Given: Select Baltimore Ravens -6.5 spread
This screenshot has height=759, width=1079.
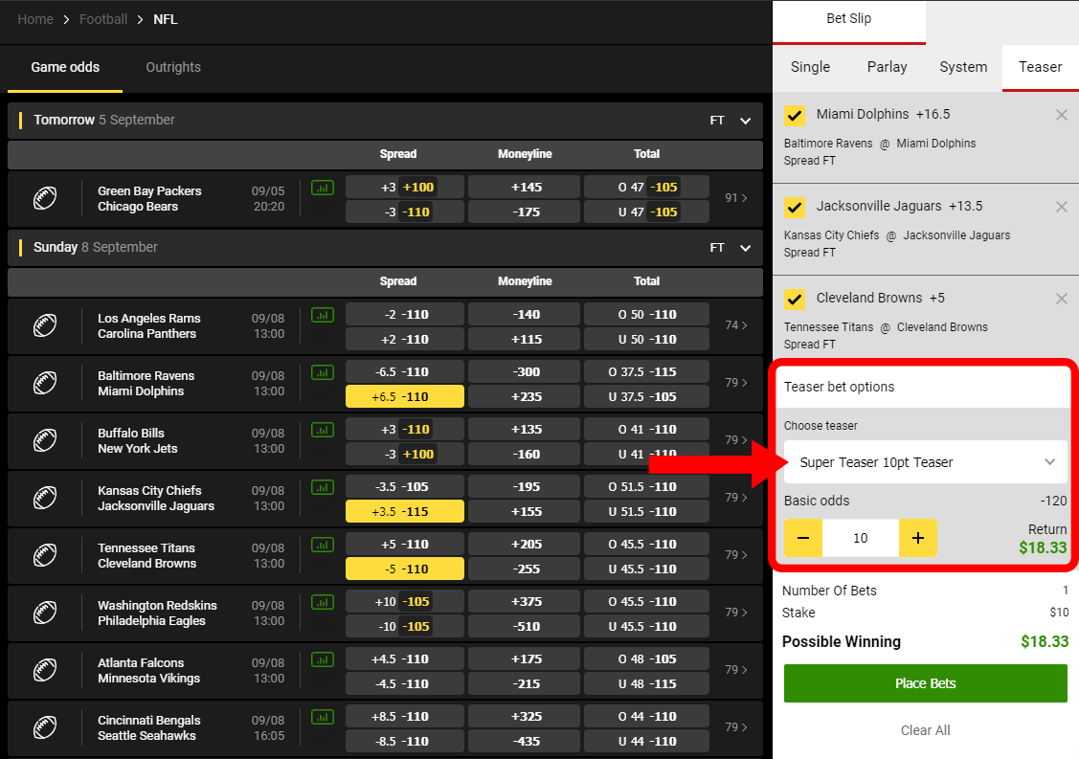Looking at the screenshot, I should tap(405, 371).
